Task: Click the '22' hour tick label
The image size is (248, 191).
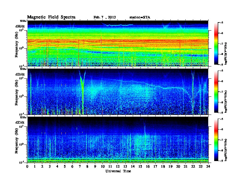Action: (x=193, y=166)
